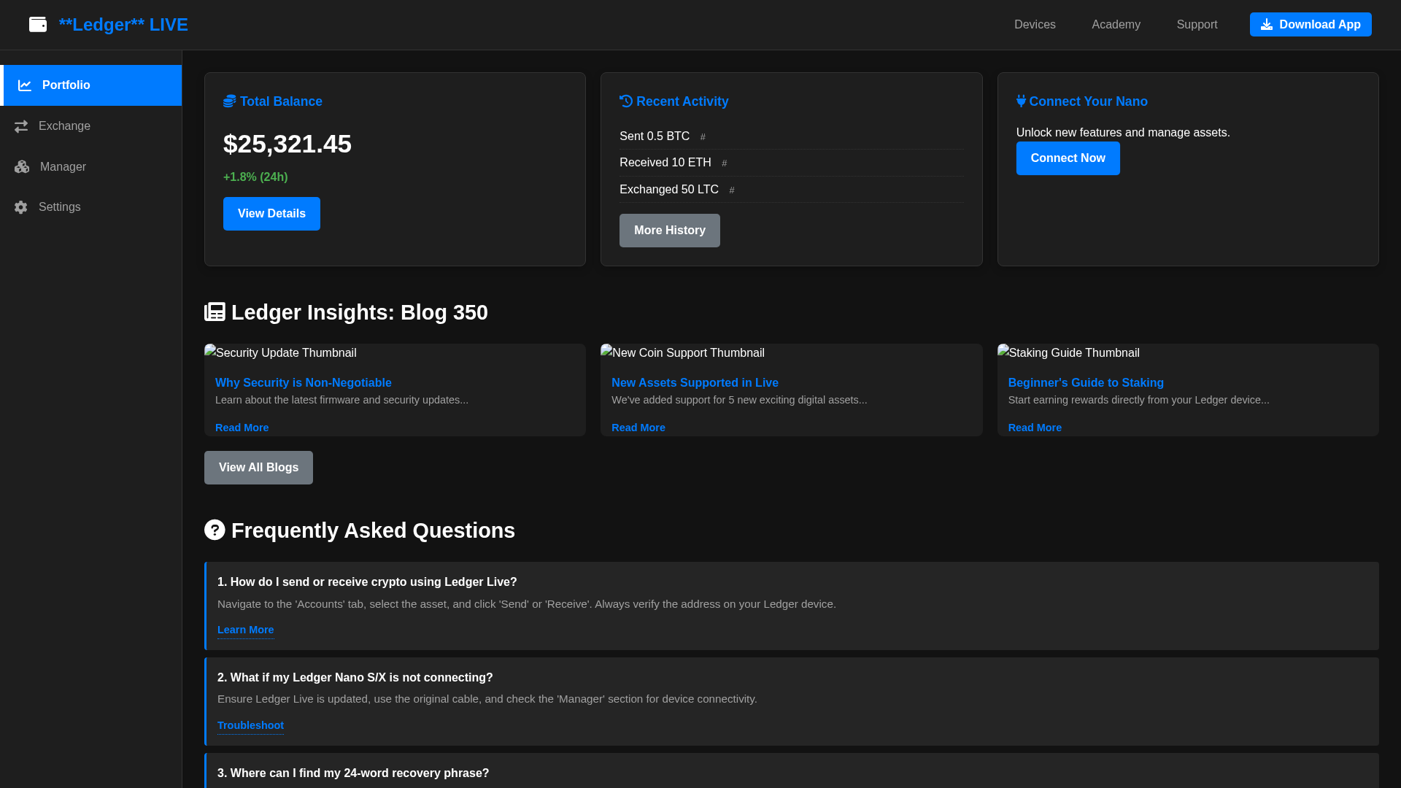Click the Portfolio chart icon in sidebar

[25, 85]
